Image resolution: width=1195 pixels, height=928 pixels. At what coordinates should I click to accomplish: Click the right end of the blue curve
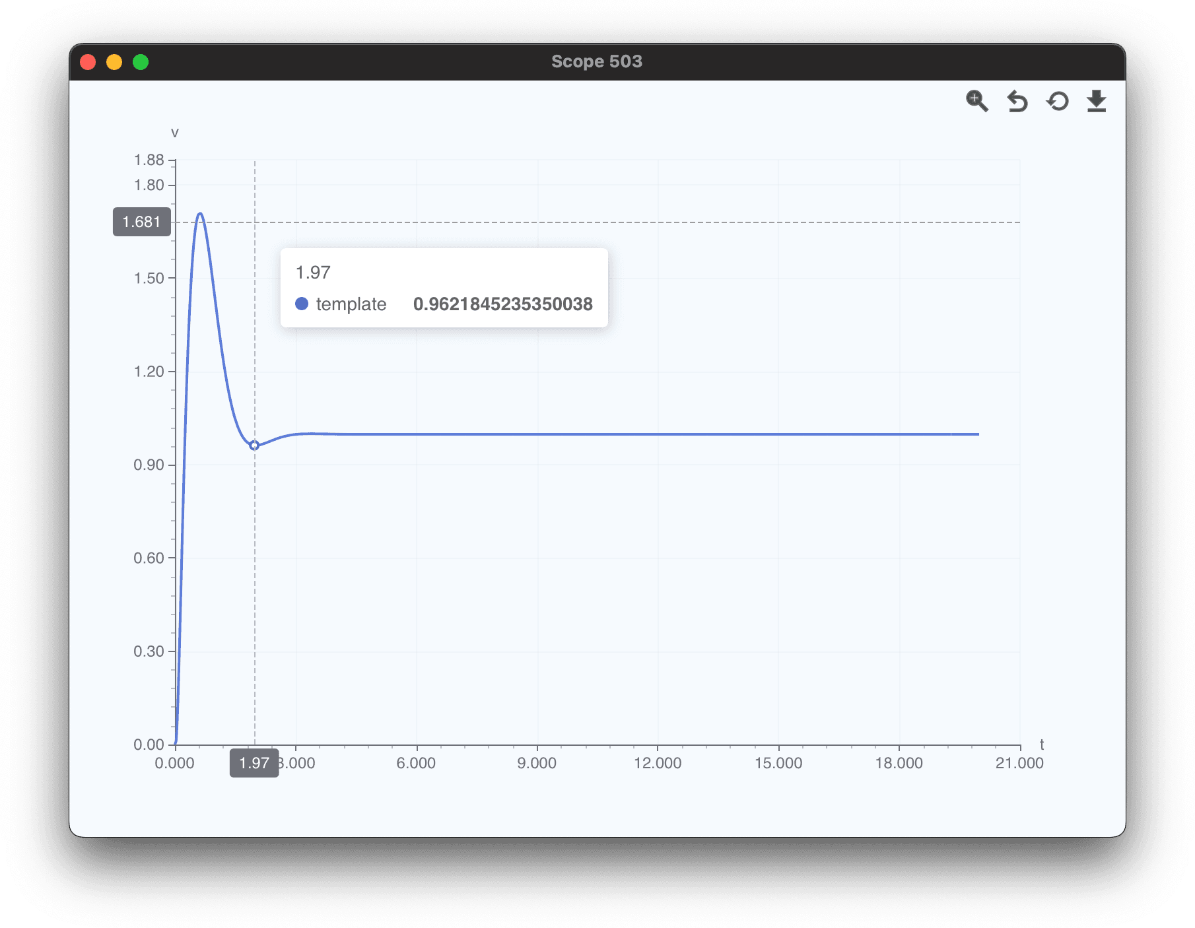click(978, 434)
